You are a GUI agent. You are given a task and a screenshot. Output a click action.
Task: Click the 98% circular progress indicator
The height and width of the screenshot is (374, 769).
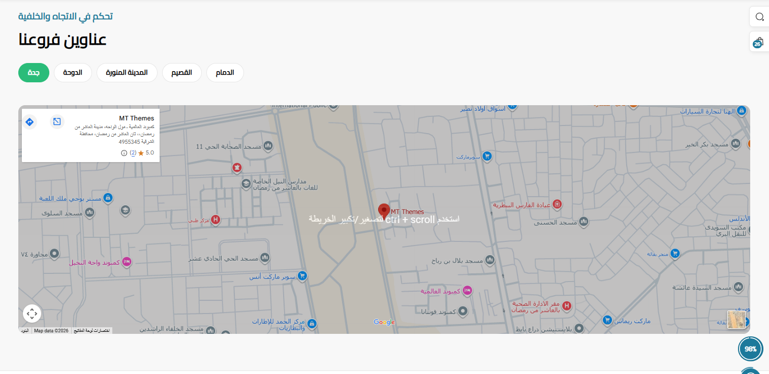(x=750, y=349)
